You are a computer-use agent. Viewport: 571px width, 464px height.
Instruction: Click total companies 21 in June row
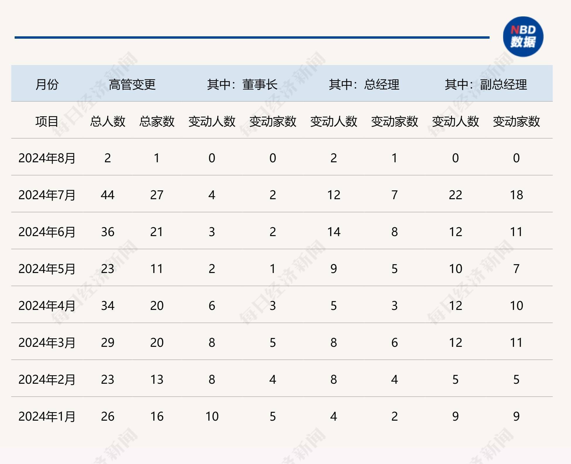(x=157, y=232)
